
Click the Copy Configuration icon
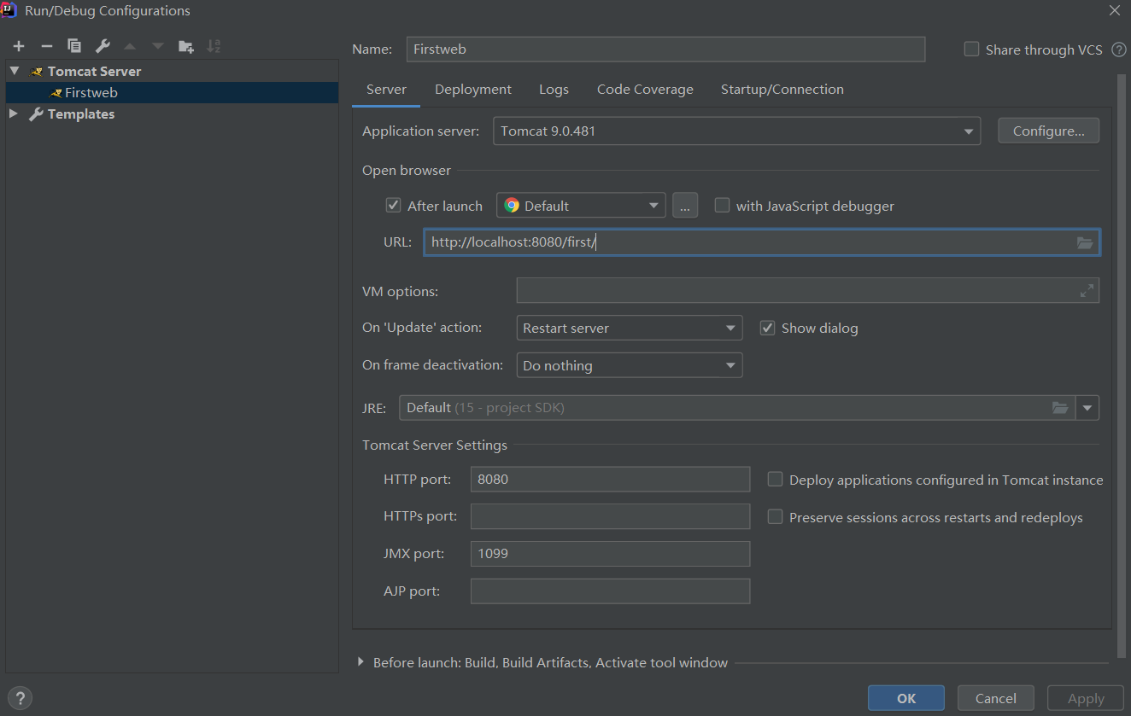click(x=74, y=46)
